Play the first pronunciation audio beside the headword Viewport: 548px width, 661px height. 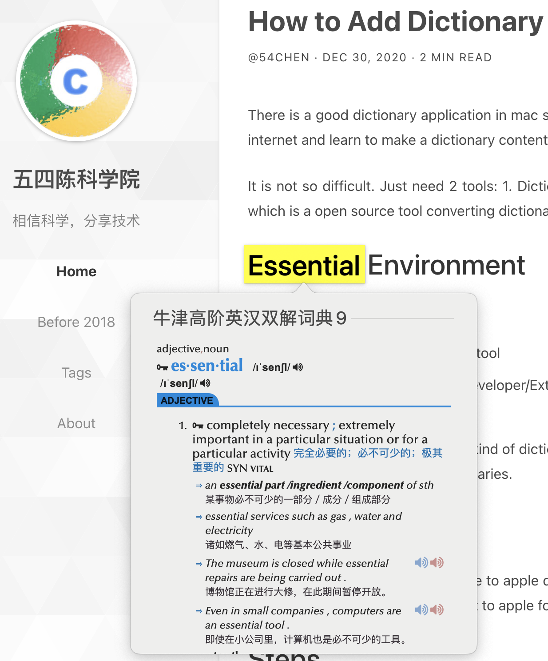click(x=298, y=367)
